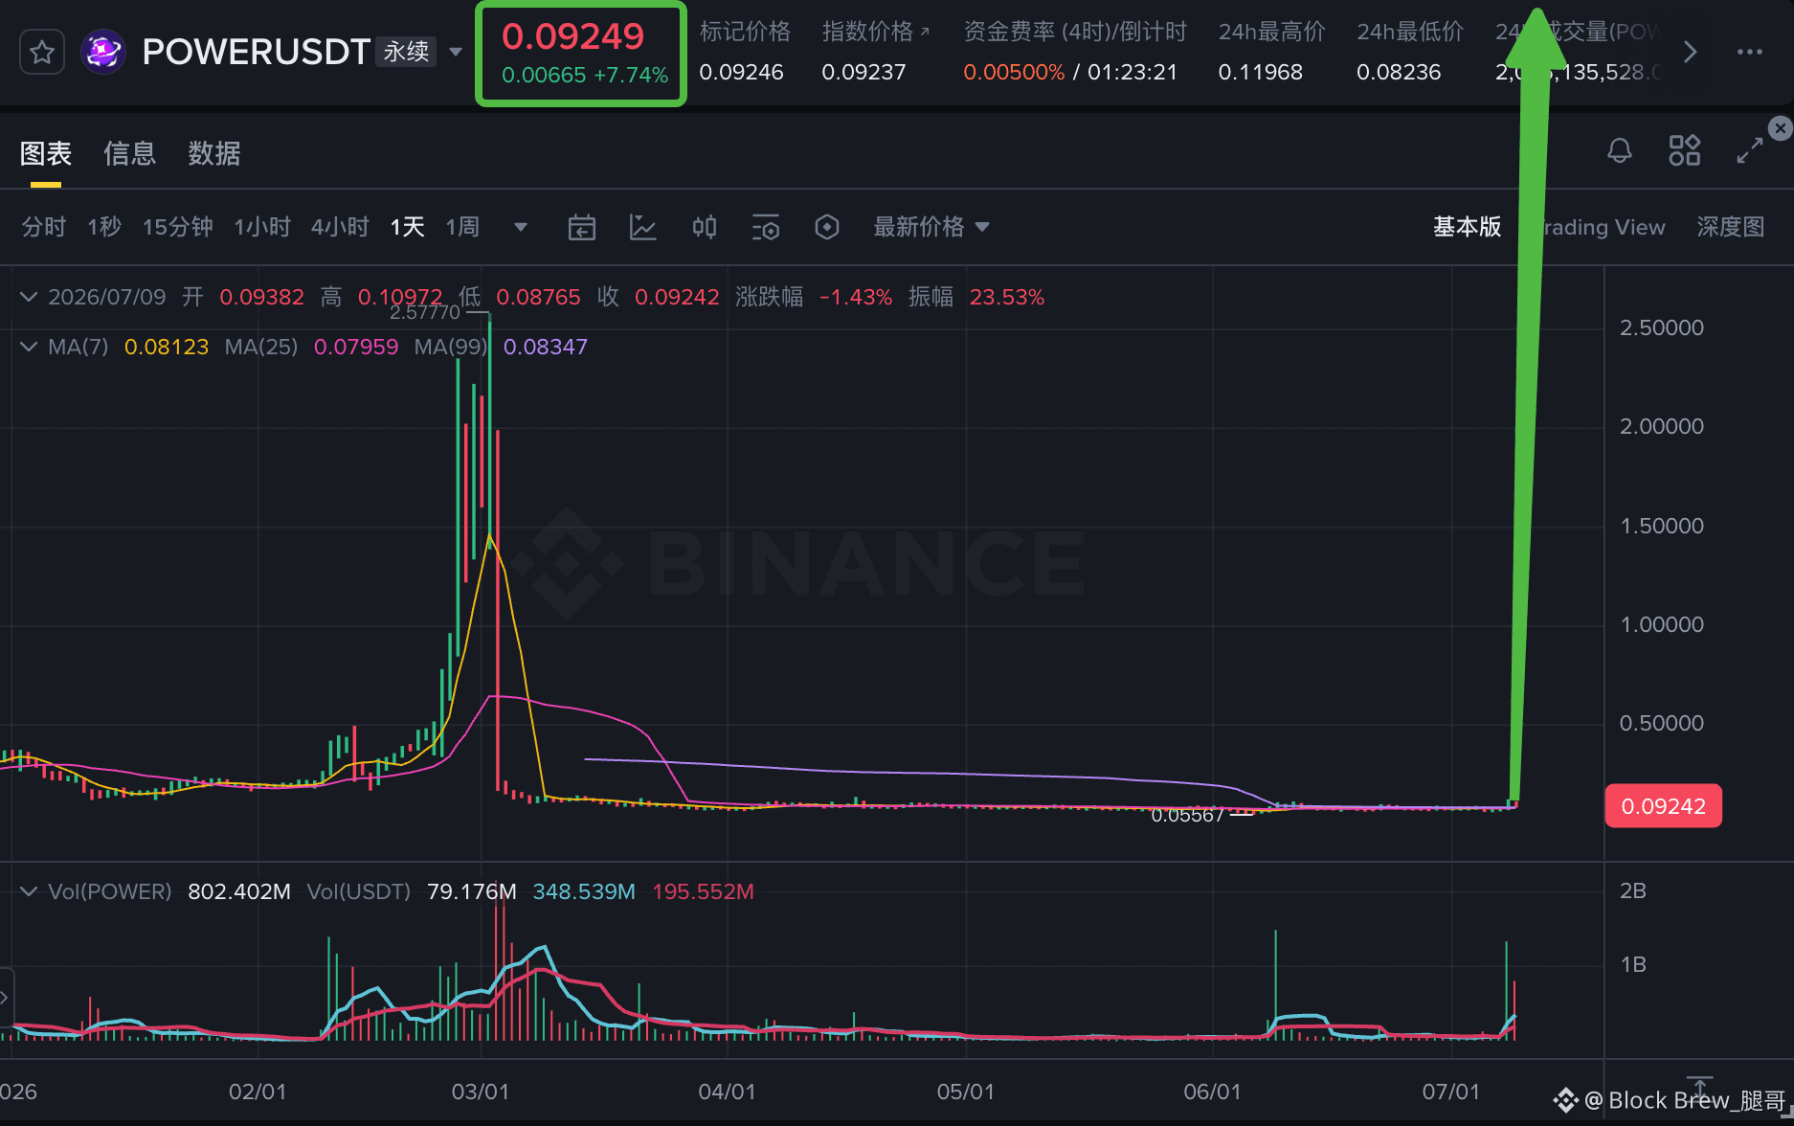Open the chart display settings list icon

click(766, 227)
